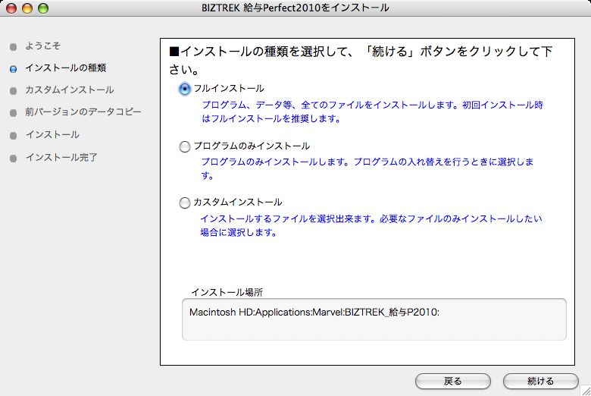Click the インストール完了 step in sidebar
This screenshot has width=591, height=396.
61,158
